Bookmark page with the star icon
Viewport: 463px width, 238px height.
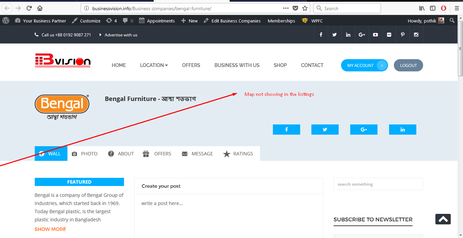pyautogui.click(x=305, y=8)
